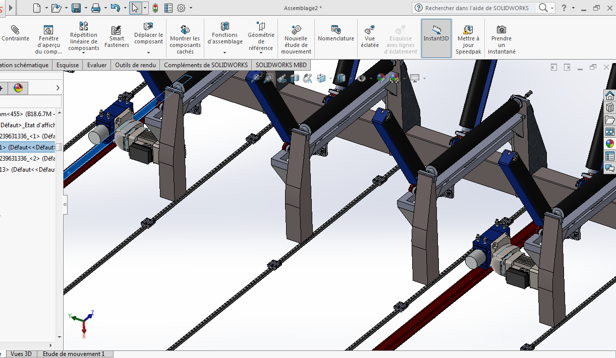
Task: Open View settings monitor icon
Action: pyautogui.click(x=415, y=78)
